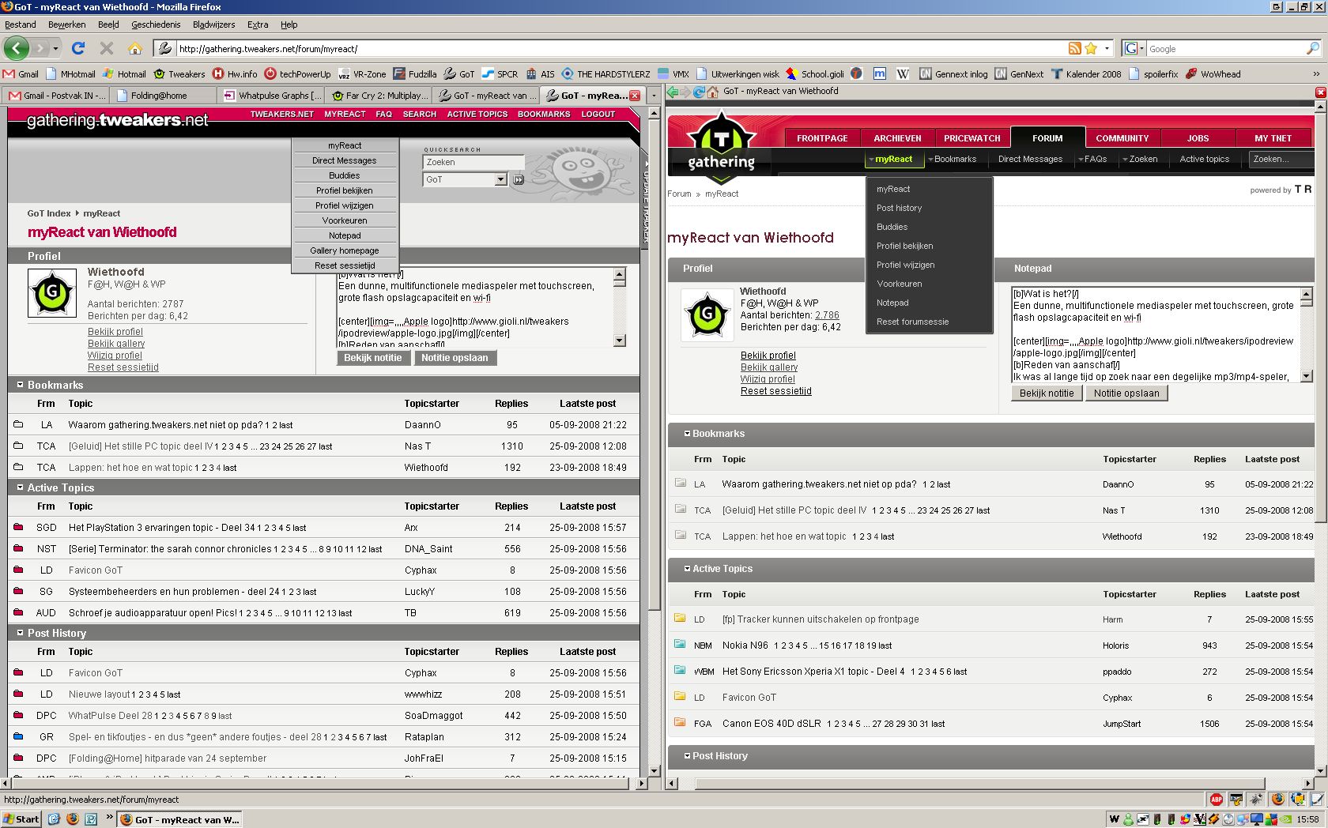Toggle the right Post History section
The image size is (1328, 828).
(687, 756)
